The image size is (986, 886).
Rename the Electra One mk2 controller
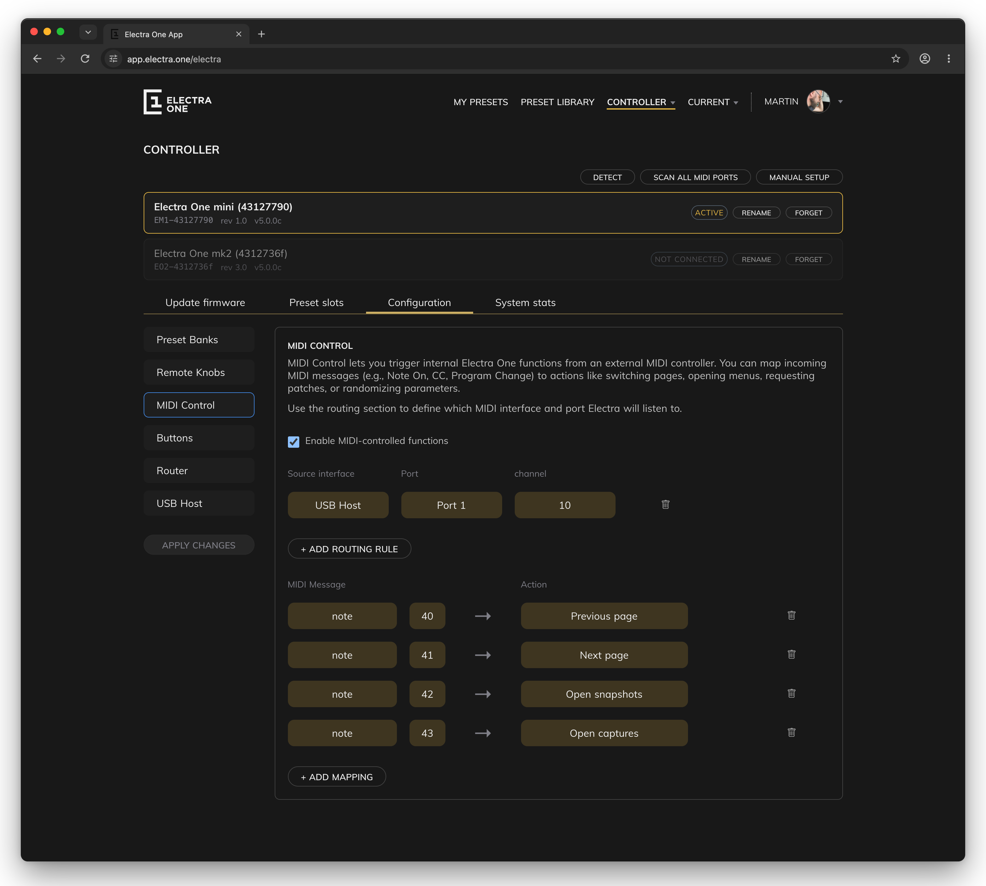point(756,259)
